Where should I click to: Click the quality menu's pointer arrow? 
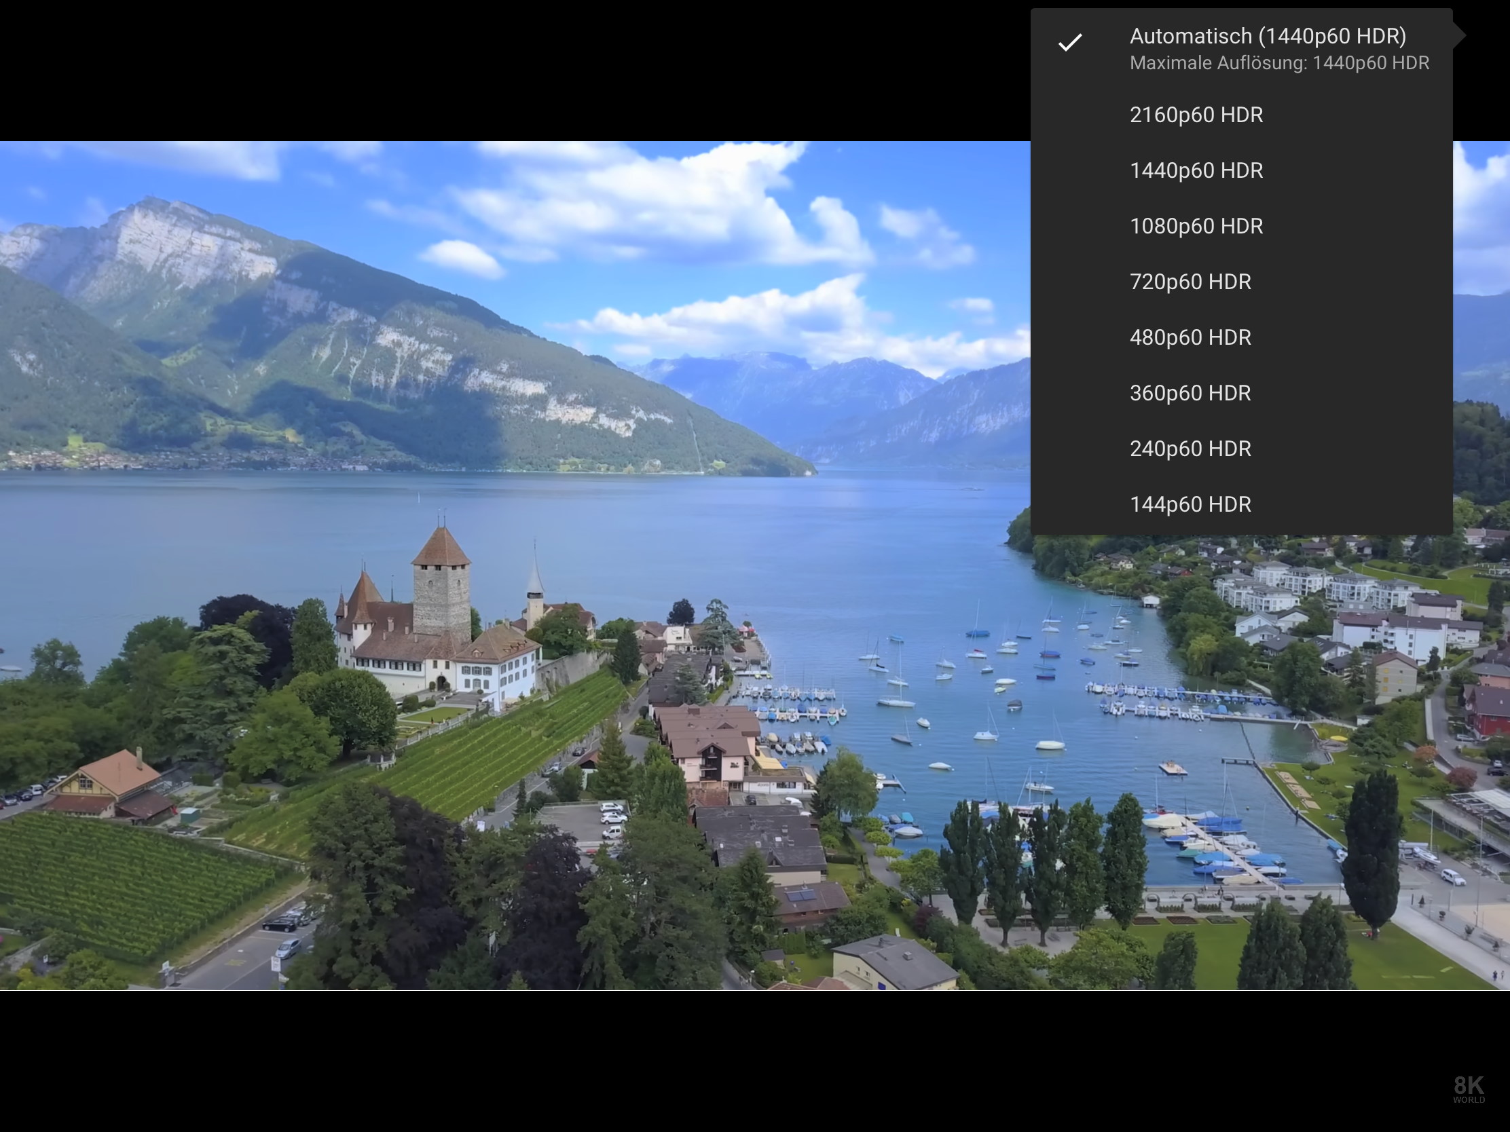point(1459,34)
